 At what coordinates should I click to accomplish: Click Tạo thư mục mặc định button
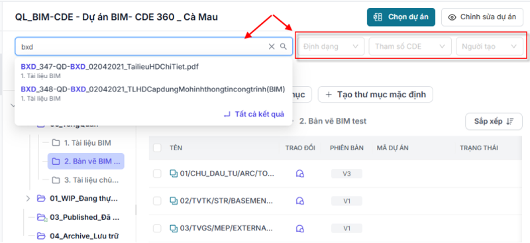[x=375, y=95]
